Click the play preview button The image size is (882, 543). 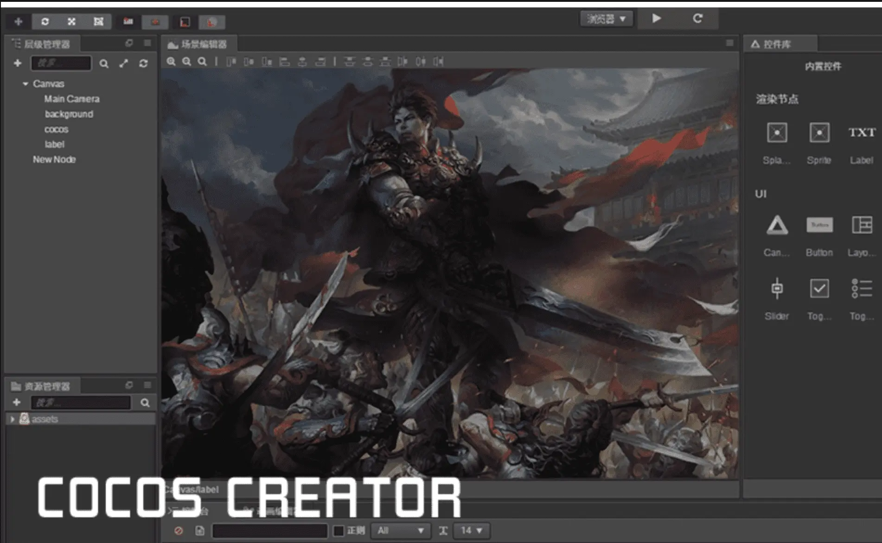coord(656,19)
